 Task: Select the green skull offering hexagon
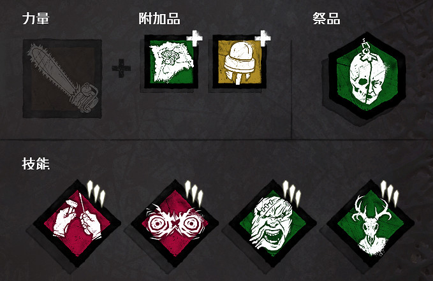click(x=367, y=76)
